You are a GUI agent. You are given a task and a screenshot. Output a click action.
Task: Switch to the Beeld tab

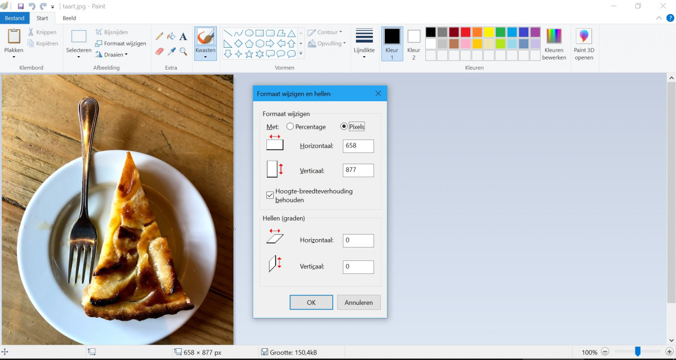pyautogui.click(x=69, y=18)
